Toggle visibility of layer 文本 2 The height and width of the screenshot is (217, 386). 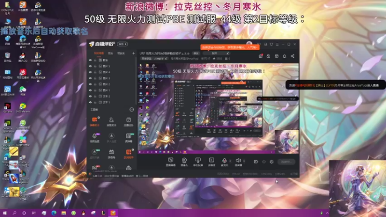point(90,96)
